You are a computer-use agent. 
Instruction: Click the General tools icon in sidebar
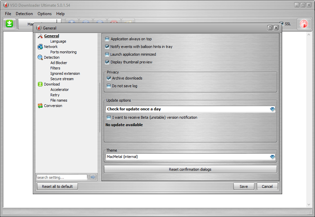coord(40,36)
